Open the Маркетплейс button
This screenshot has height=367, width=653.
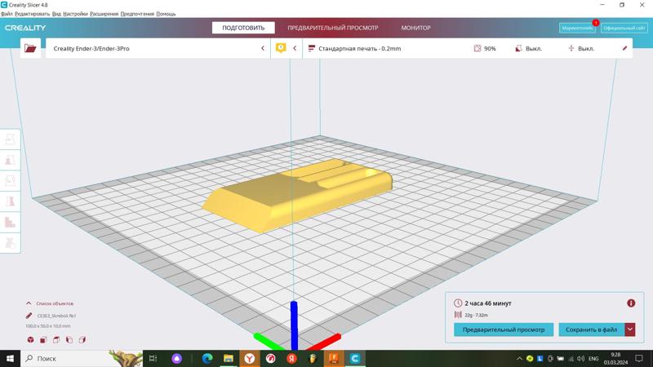577,28
